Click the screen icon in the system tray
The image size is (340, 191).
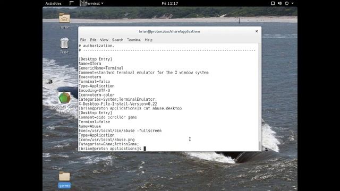[273, 3]
